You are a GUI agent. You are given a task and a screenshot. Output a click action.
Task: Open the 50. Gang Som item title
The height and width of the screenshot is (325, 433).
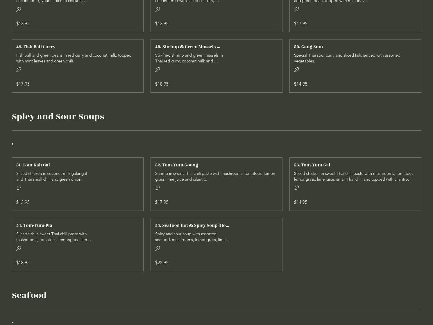[308, 47]
